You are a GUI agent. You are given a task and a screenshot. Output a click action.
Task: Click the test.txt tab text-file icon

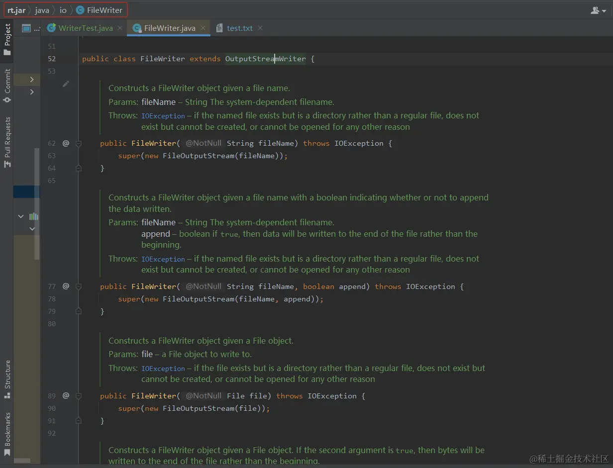pyautogui.click(x=219, y=28)
